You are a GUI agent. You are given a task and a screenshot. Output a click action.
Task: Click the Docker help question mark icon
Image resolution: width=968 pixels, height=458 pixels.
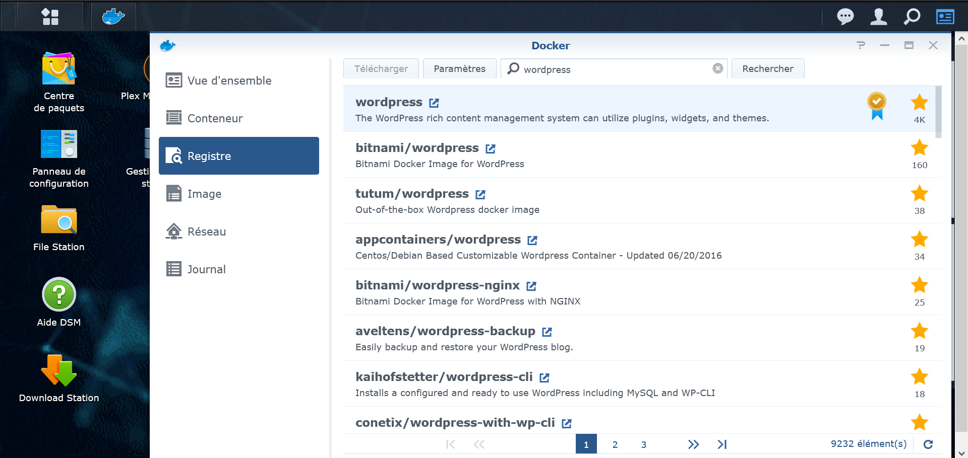(x=861, y=45)
